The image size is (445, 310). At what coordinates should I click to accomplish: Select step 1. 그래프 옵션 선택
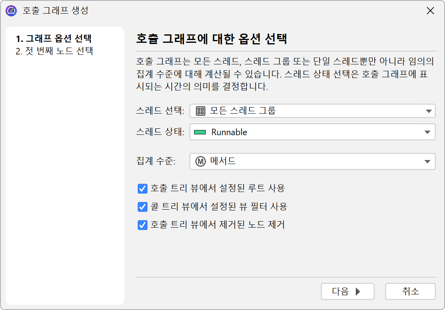(54, 39)
